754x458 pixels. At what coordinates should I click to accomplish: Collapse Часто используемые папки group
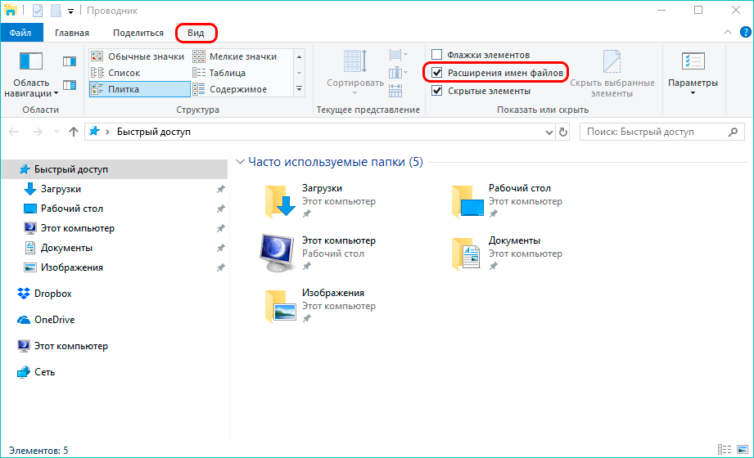(x=240, y=162)
